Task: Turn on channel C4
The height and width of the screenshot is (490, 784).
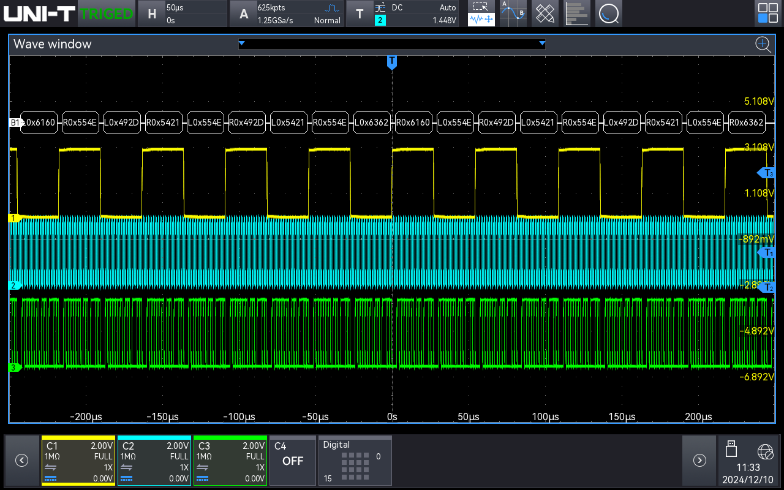Action: (x=293, y=461)
